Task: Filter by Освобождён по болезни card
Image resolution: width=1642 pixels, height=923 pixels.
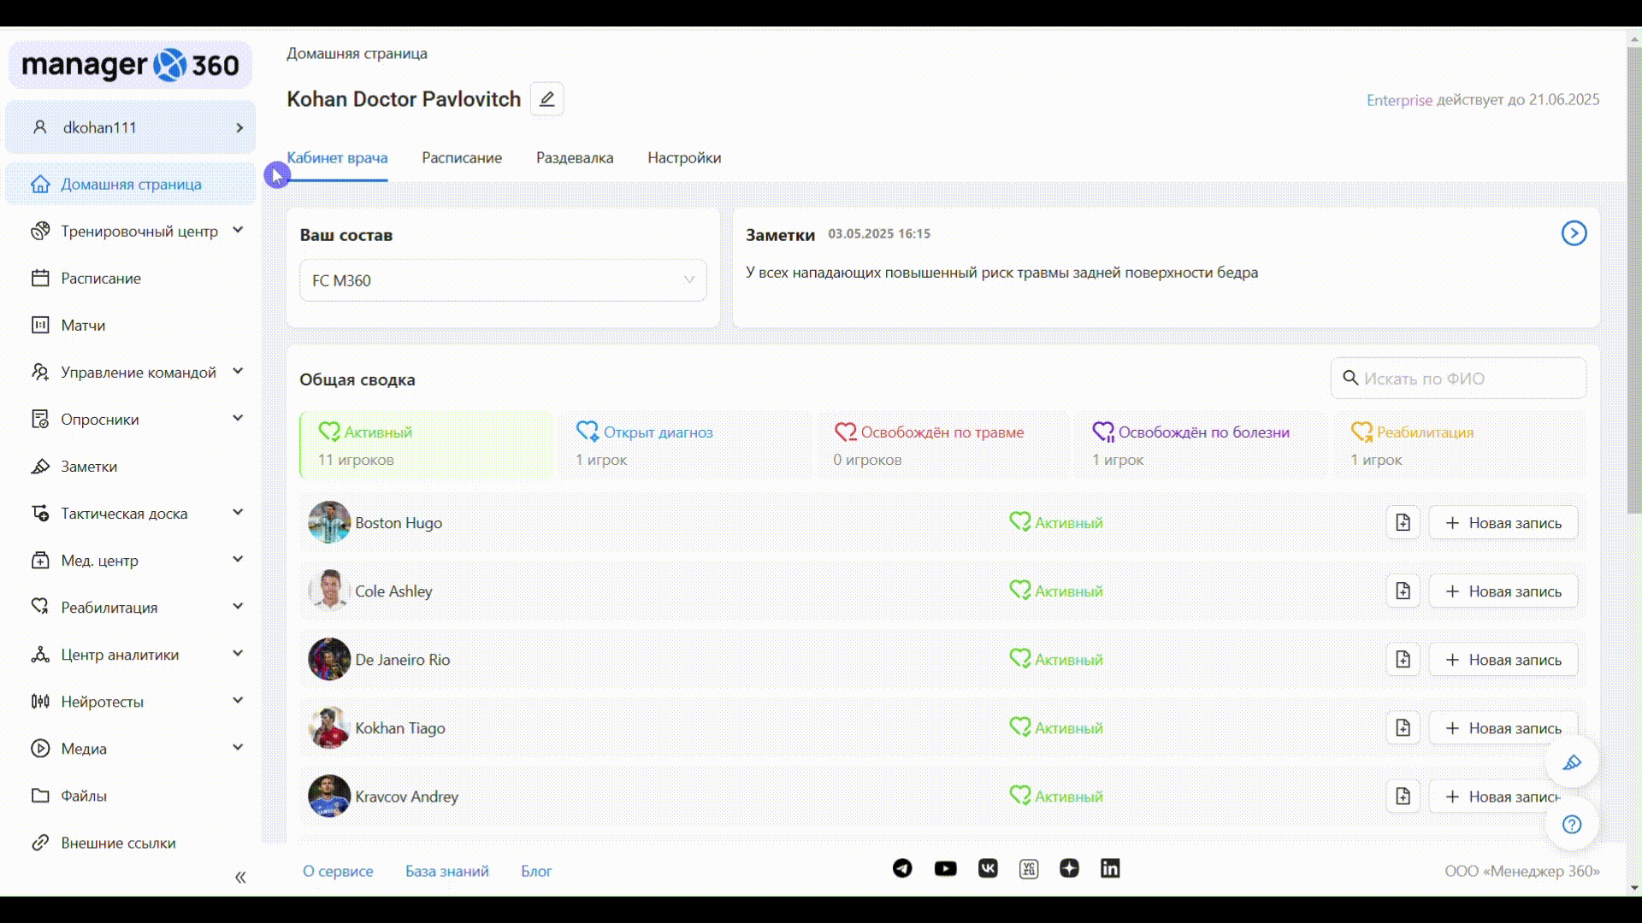Action: point(1202,444)
